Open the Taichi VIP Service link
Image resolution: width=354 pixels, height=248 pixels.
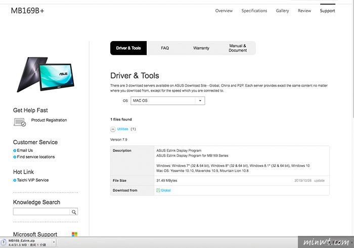(33, 180)
